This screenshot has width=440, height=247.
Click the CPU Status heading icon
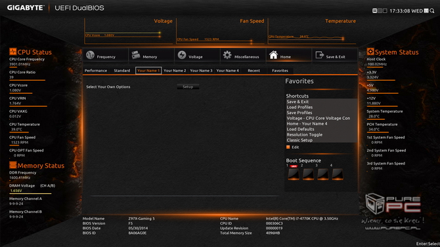coord(12,52)
